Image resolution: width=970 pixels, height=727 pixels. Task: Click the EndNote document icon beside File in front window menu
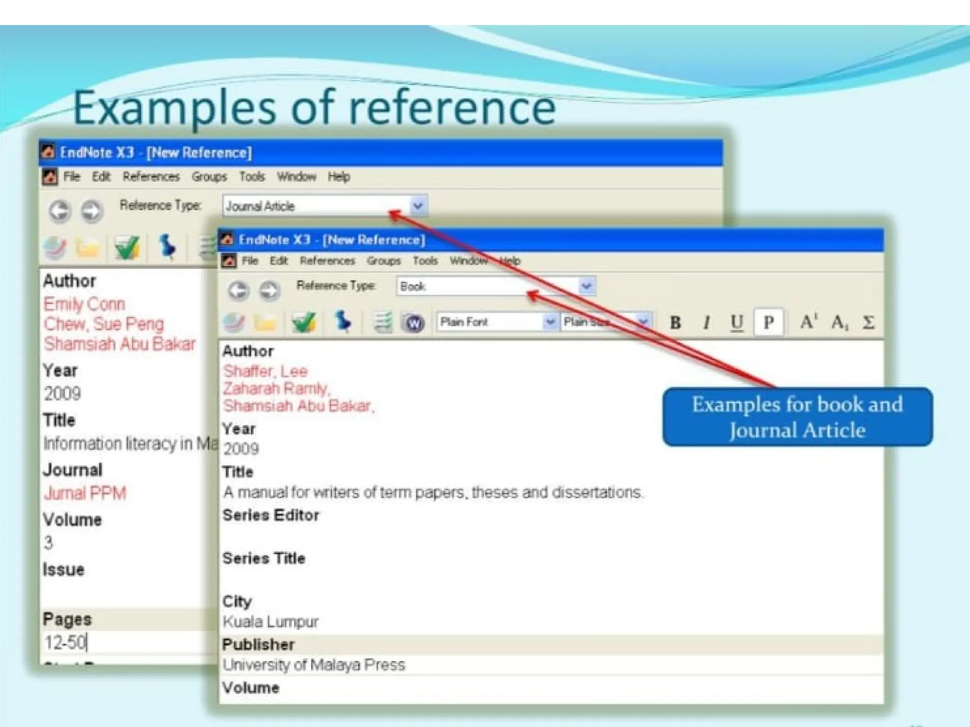229,261
